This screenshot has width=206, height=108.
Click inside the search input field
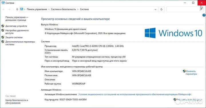tap(183, 9)
